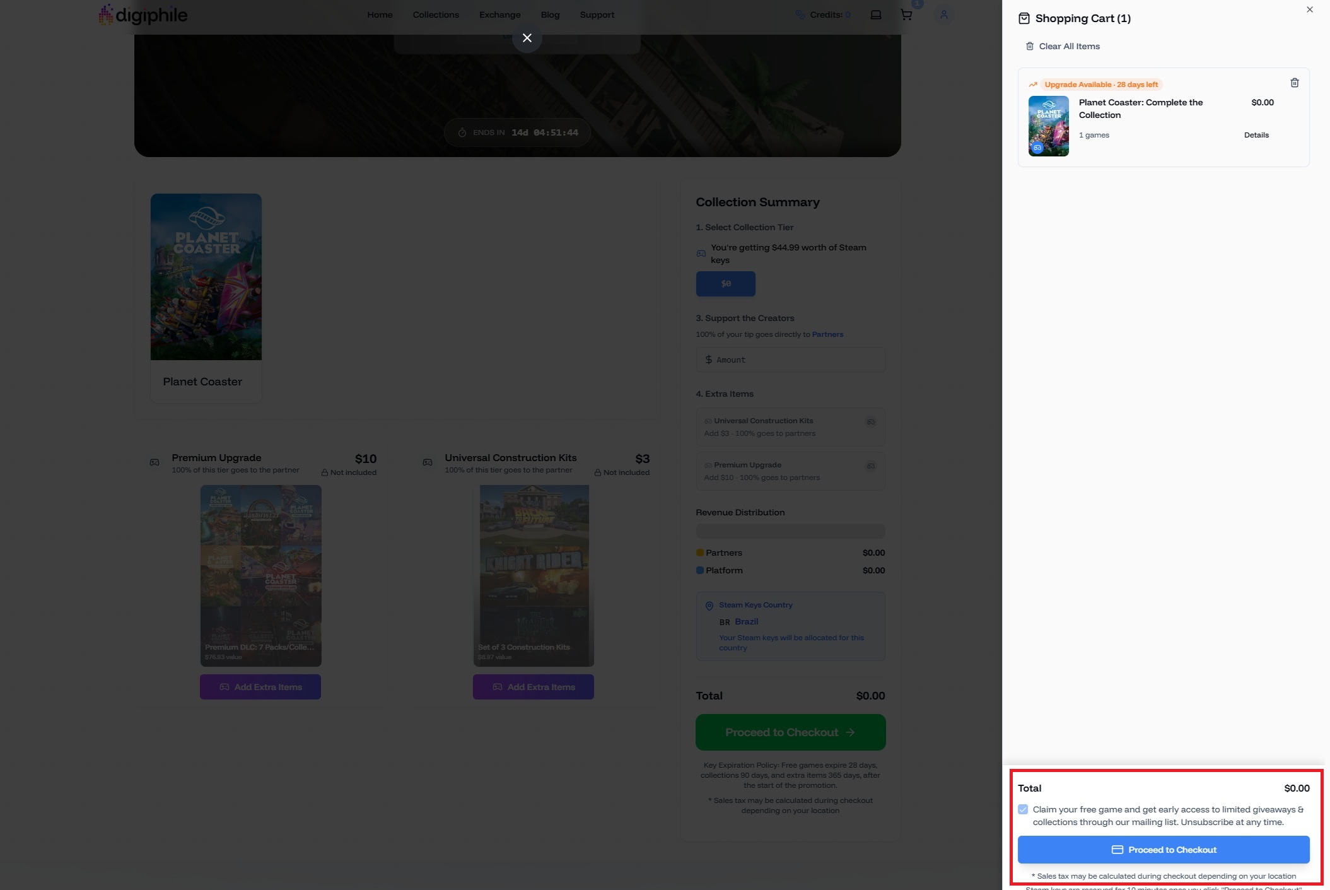The width and height of the screenshot is (1330, 890).
Task: Toggle Premium Upgrade extra item
Action: 870,466
